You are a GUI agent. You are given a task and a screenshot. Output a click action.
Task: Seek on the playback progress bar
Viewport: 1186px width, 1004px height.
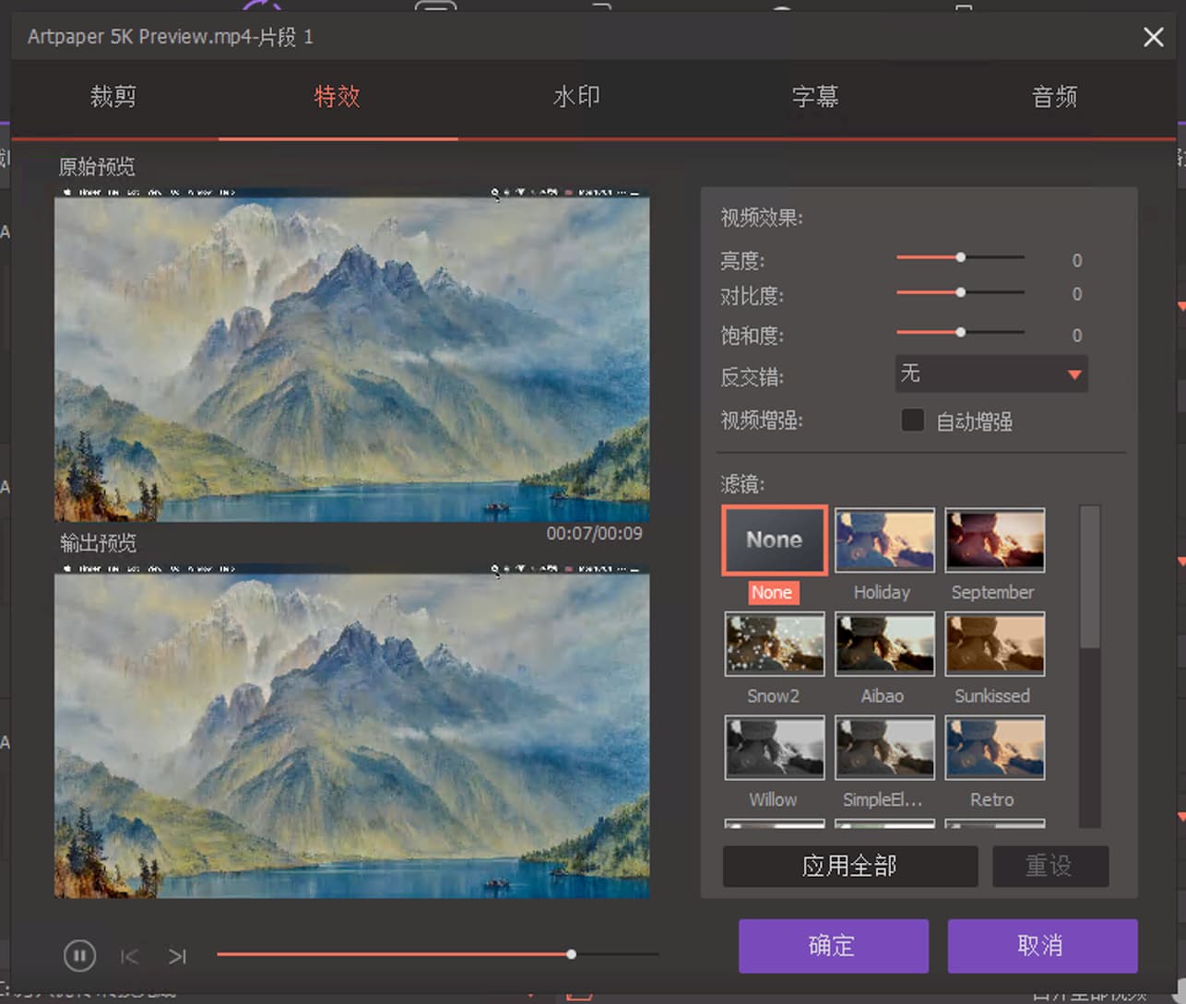click(437, 954)
